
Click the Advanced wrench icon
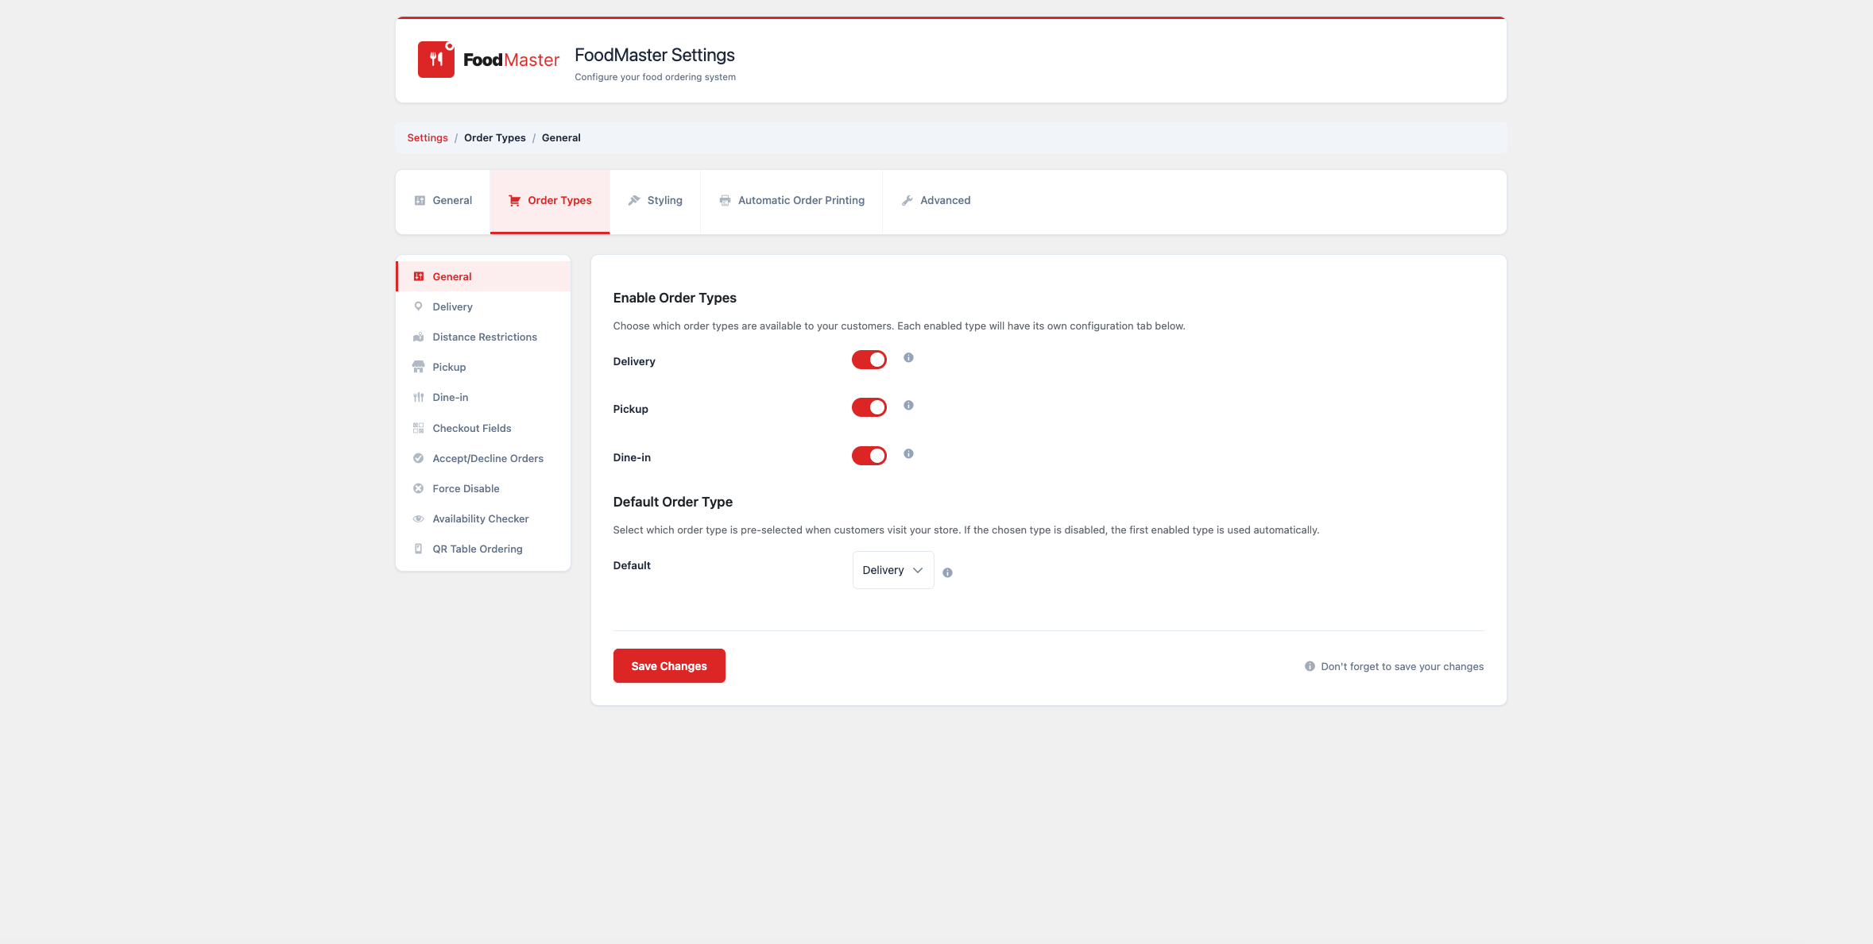pyautogui.click(x=907, y=201)
